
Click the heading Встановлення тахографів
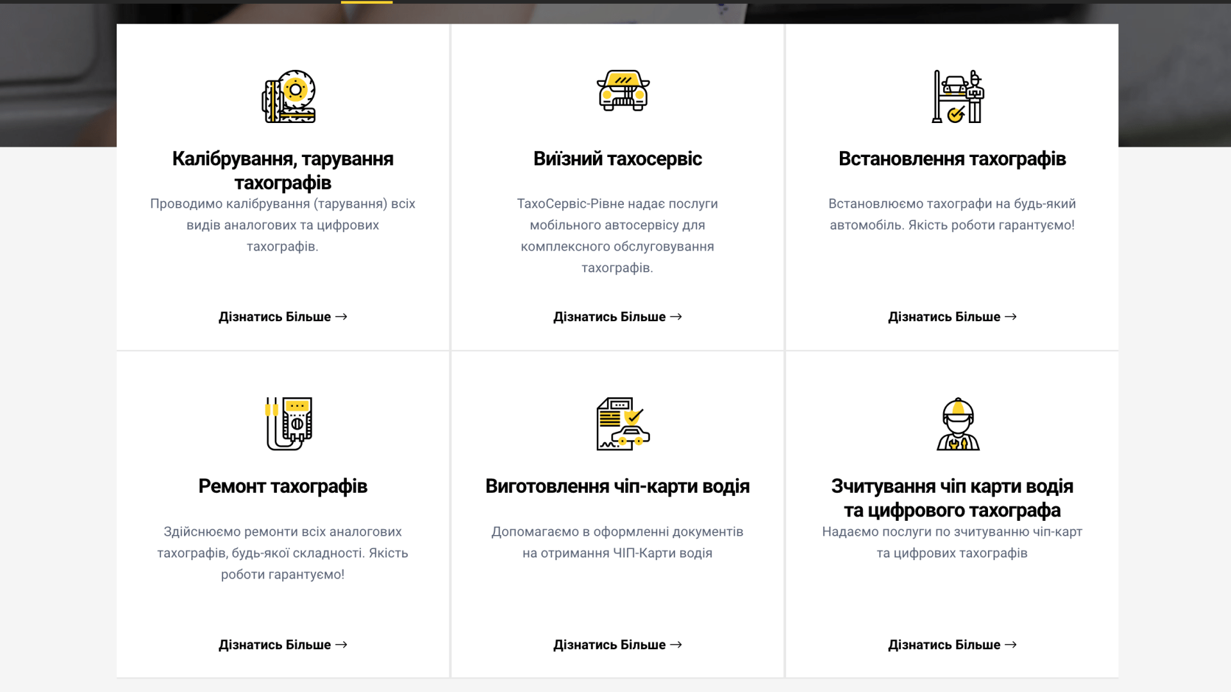pos(952,158)
